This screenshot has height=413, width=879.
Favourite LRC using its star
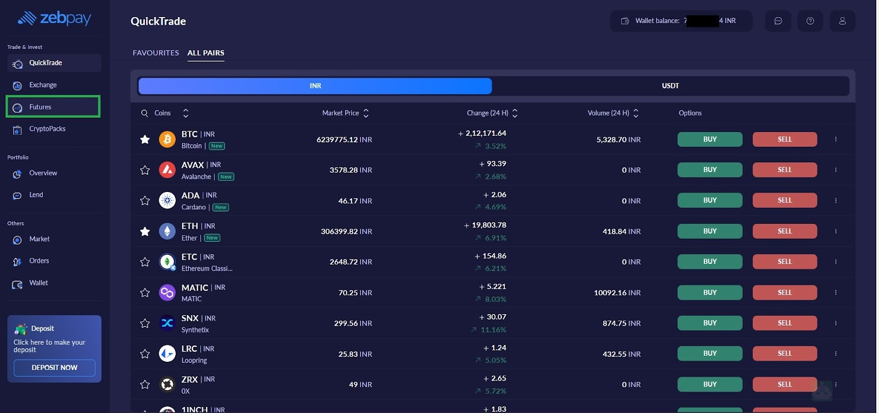[145, 354]
